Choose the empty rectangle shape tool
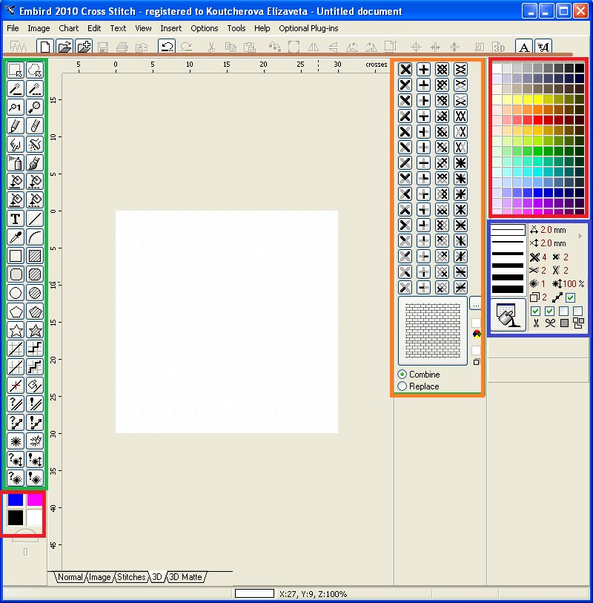The image size is (593, 603). tap(16, 256)
